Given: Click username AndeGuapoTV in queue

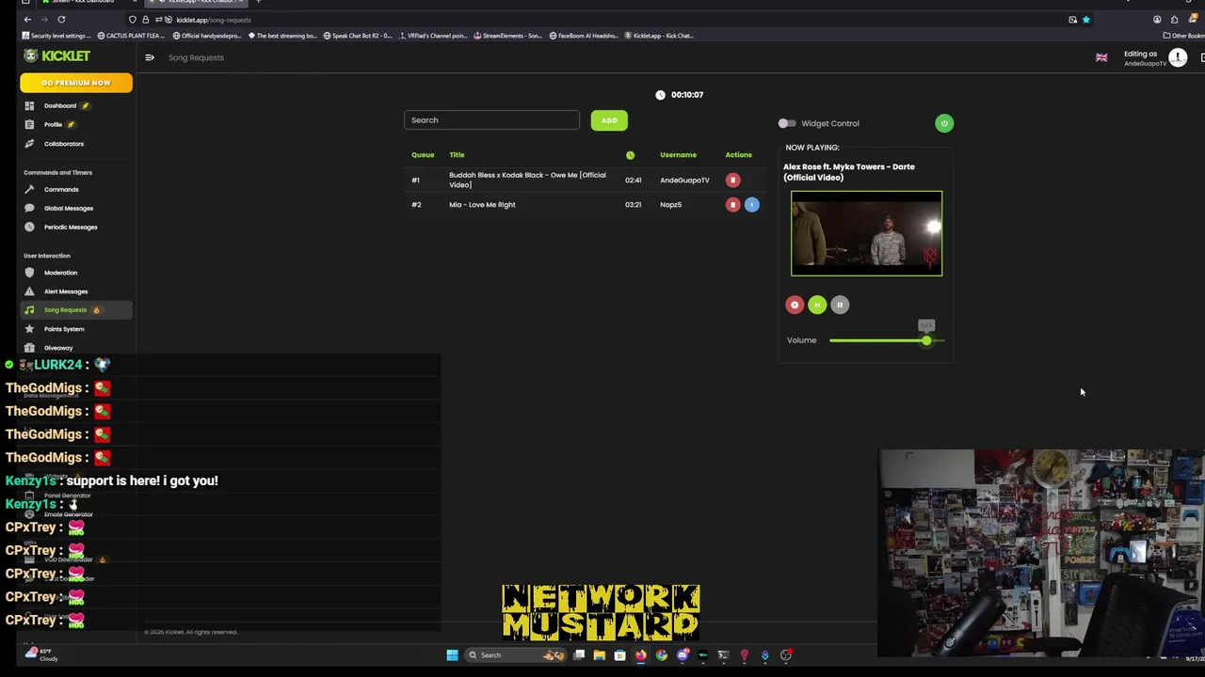Looking at the screenshot, I should coord(684,181).
